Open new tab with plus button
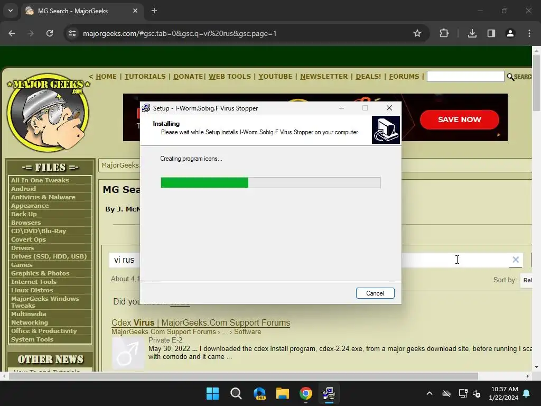This screenshot has height=406, width=541. click(x=154, y=11)
